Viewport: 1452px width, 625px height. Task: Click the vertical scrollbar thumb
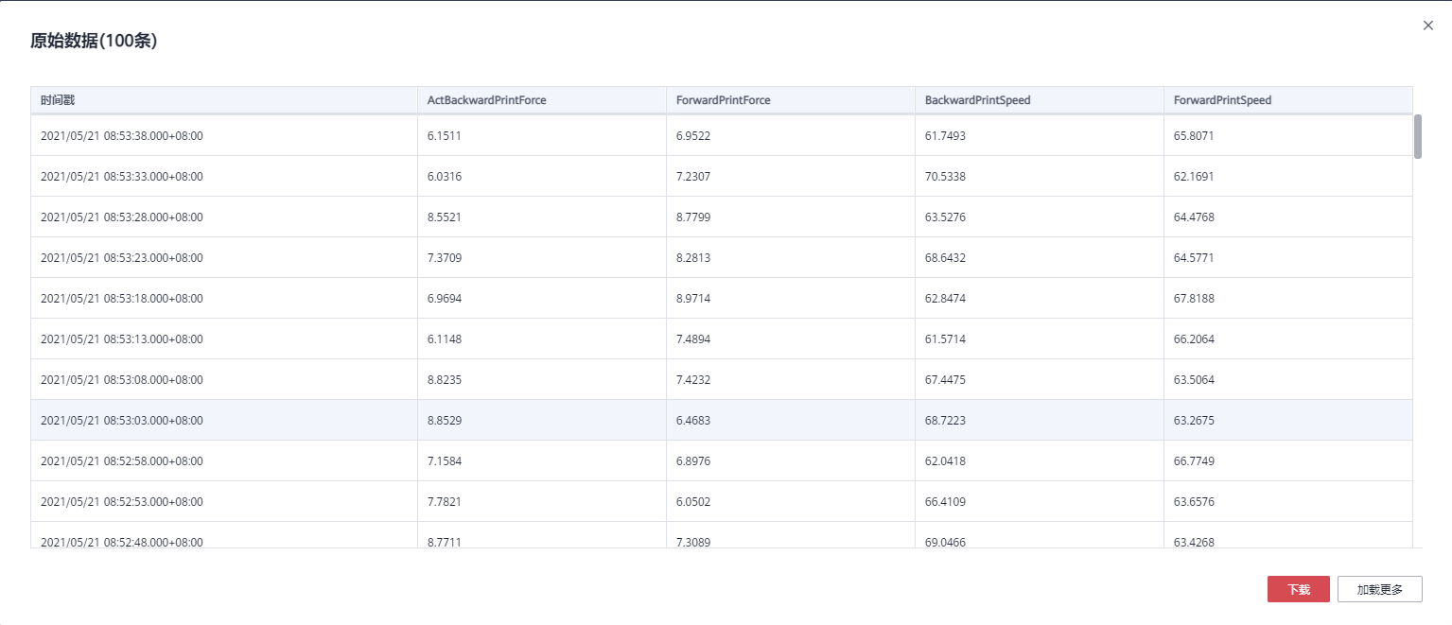click(x=1418, y=136)
